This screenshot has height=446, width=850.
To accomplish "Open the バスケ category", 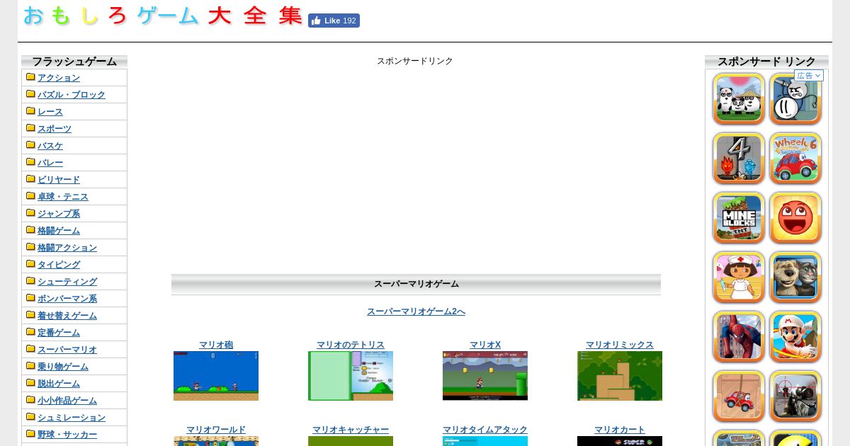I will pyautogui.click(x=50, y=146).
